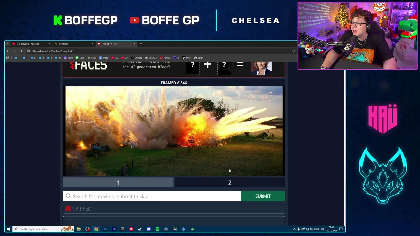Open Spotify from the taskbar
Screen dimensions: 420x236
click(157, 229)
